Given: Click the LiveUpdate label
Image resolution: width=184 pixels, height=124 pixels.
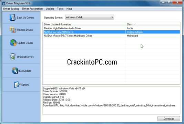Looking at the screenshot, I should [25, 71].
